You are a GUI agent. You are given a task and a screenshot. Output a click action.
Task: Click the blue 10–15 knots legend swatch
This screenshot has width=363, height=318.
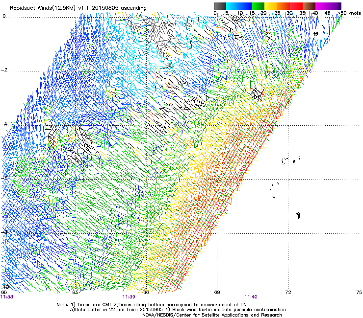pos(245,6)
